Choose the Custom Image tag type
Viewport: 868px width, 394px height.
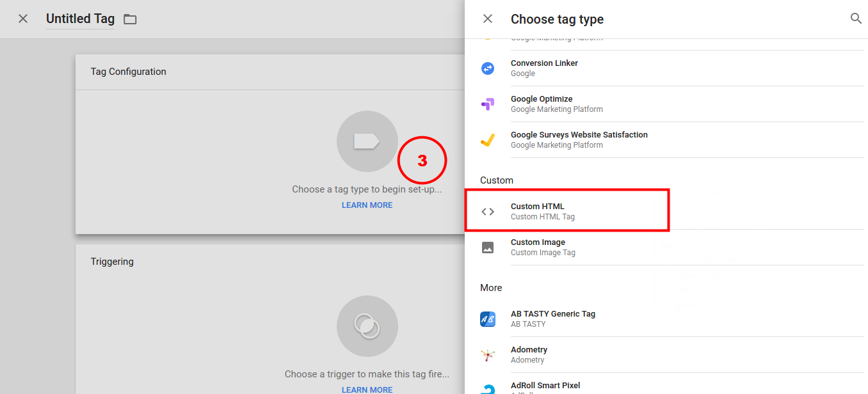(671, 248)
